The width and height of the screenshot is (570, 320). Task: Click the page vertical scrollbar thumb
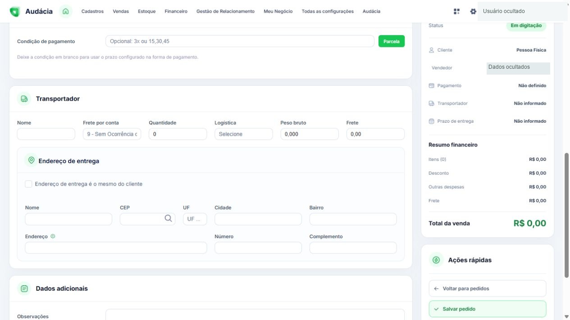click(x=566, y=215)
